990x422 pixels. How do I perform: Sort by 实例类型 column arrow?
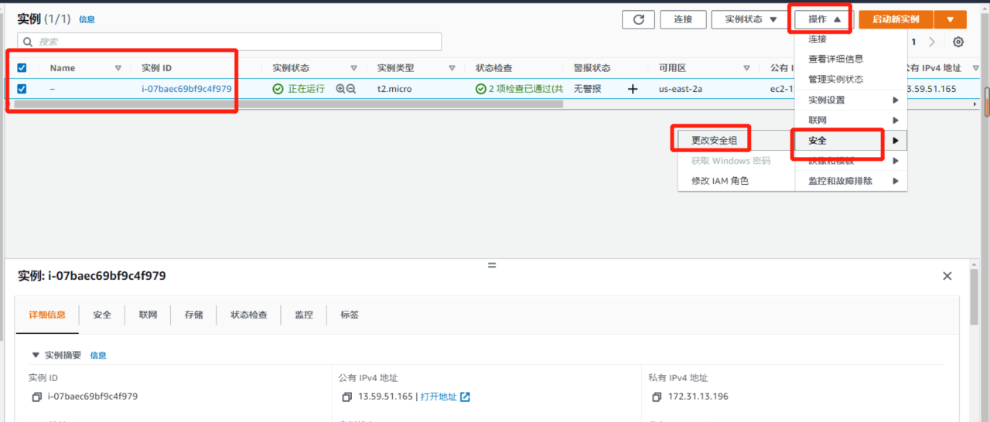452,68
